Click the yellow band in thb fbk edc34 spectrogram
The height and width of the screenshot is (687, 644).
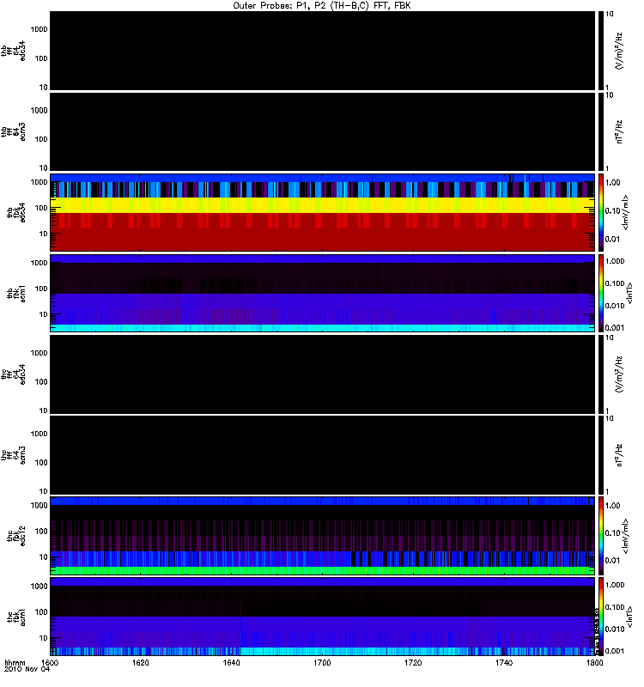point(322,205)
